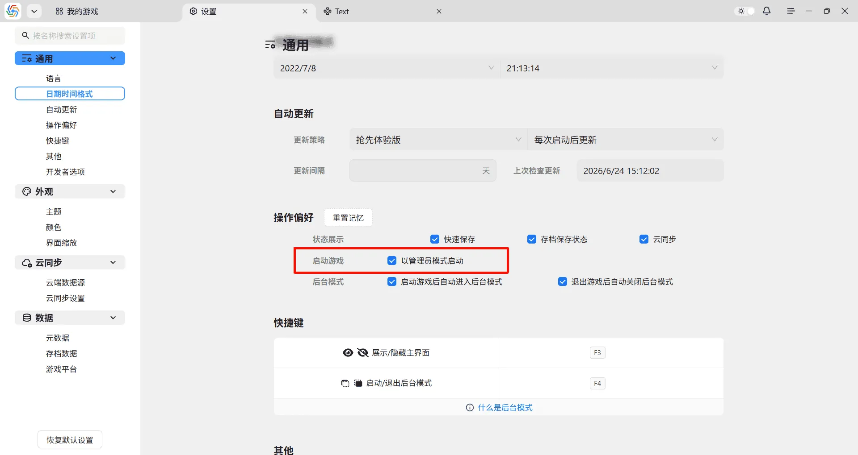Collapse the 云同步 section
Screen dimensions: 858x455
(70, 262)
